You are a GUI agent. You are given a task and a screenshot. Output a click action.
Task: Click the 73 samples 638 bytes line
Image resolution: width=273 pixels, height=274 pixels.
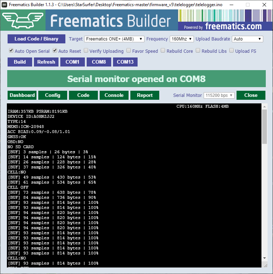click(x=52, y=192)
